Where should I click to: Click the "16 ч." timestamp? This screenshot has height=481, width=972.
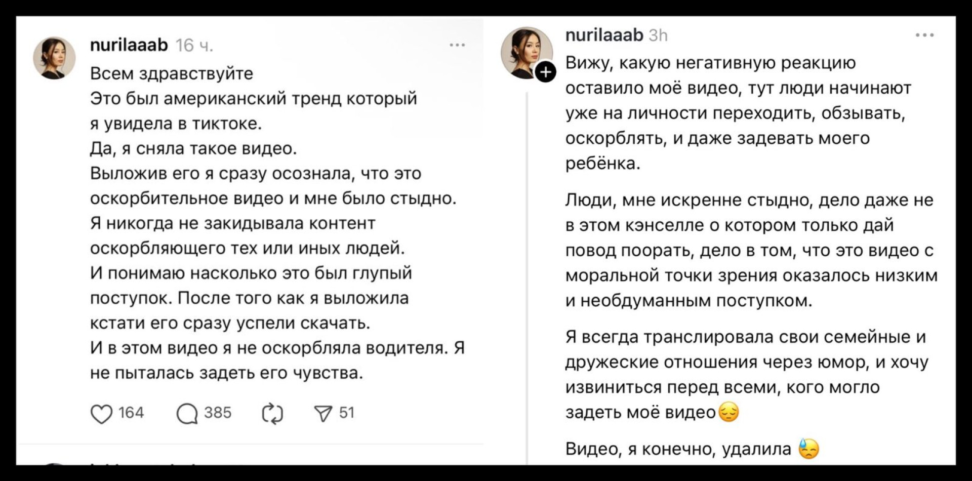click(x=194, y=46)
